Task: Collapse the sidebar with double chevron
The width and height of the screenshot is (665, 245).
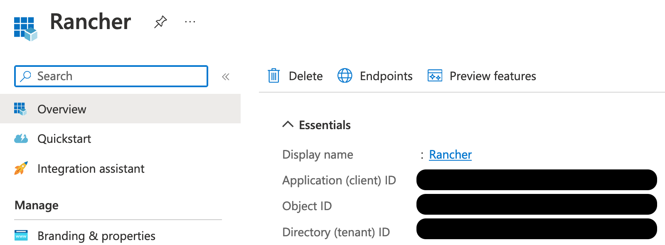Action: pos(226,77)
